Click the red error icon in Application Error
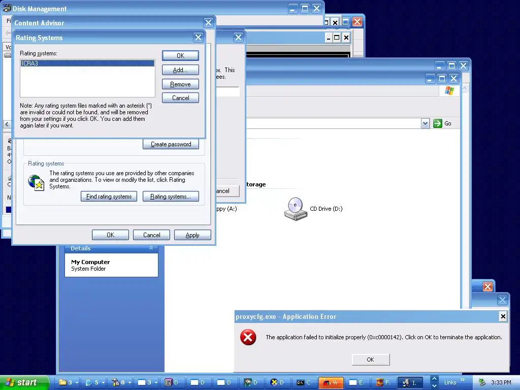520x390 pixels. pyautogui.click(x=248, y=337)
